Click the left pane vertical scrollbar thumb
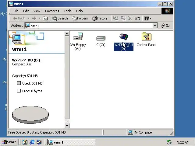Viewport: 195px width, 146px height. 67,78
